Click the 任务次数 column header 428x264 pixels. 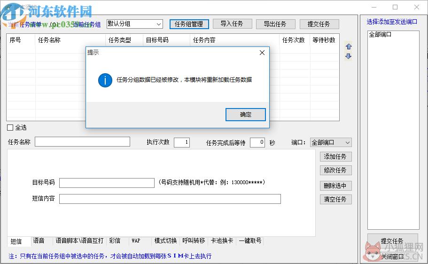click(294, 40)
